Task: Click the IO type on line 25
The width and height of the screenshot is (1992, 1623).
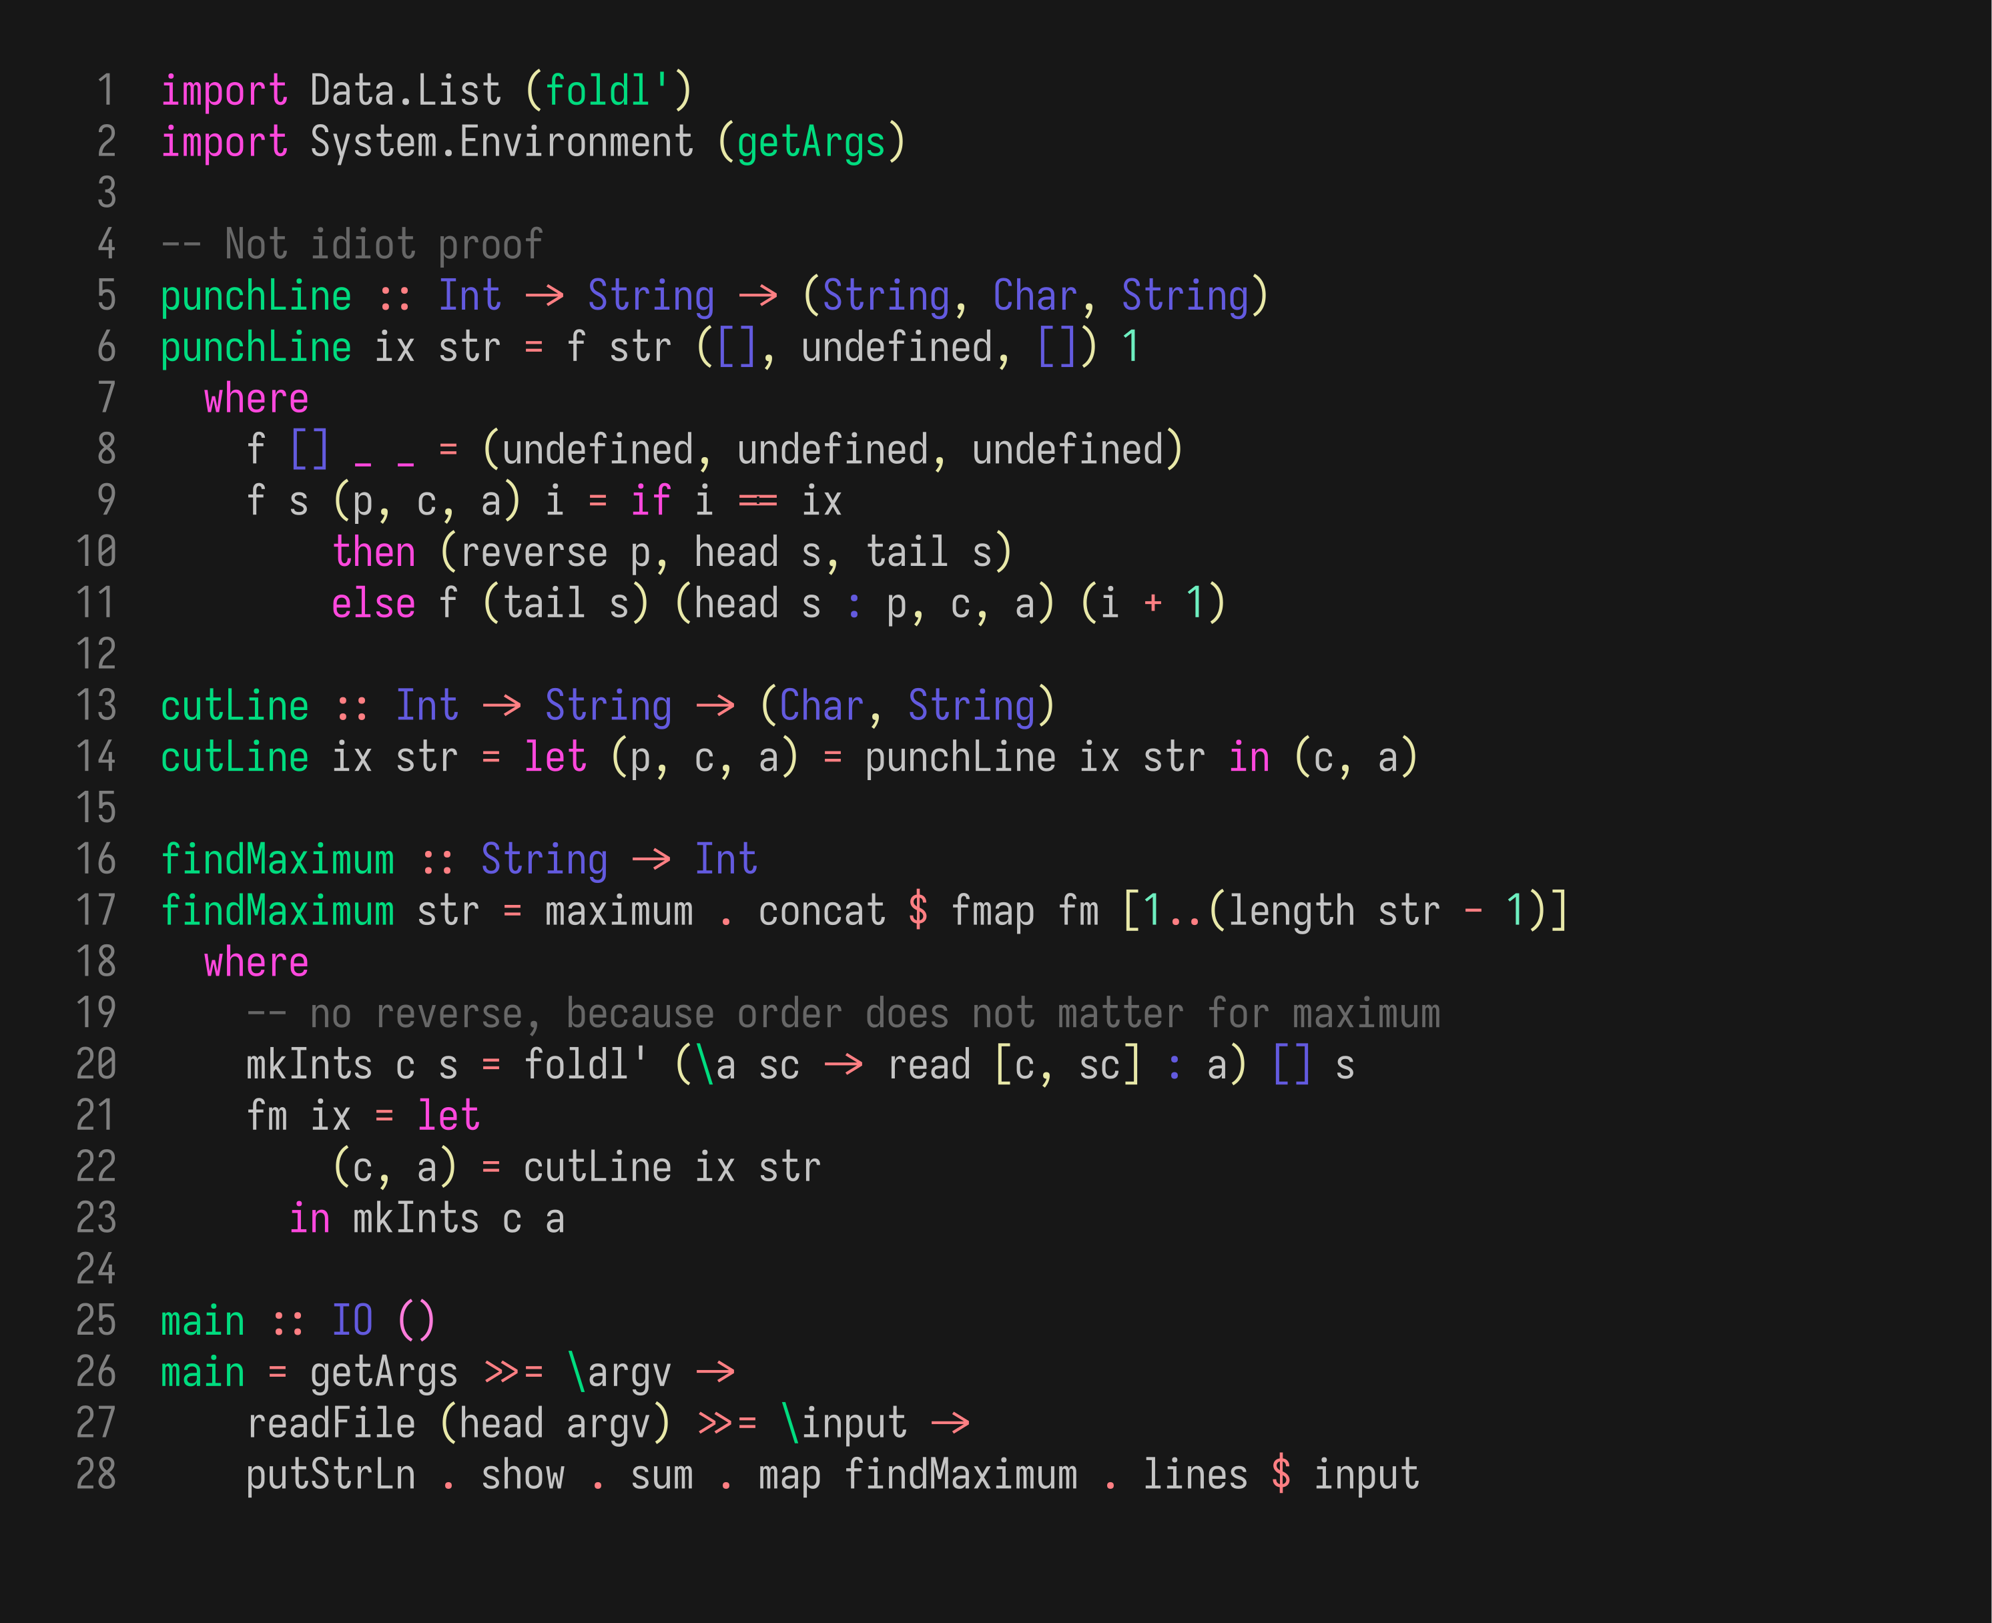Action: click(x=352, y=1322)
